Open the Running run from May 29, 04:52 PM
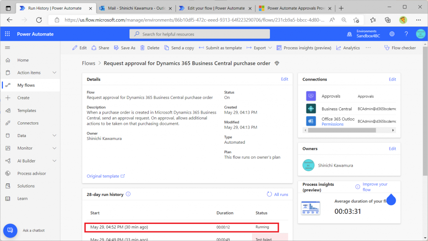 tap(181, 227)
